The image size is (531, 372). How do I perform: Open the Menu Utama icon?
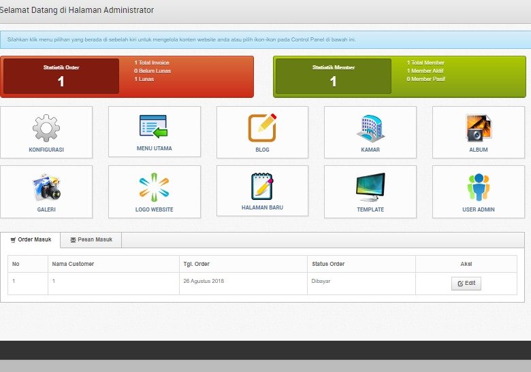(x=154, y=126)
